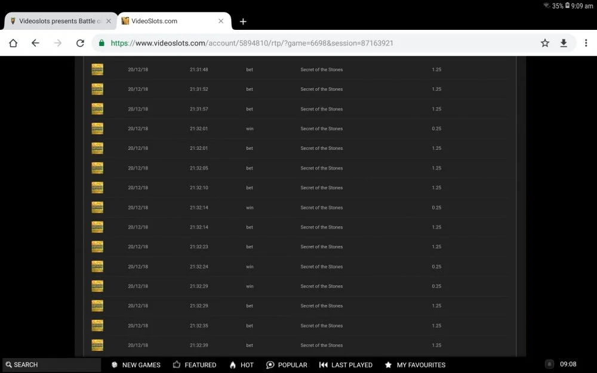Image resolution: width=597 pixels, height=373 pixels.
Task: Open a new tab with plus icon
Action: click(x=243, y=21)
